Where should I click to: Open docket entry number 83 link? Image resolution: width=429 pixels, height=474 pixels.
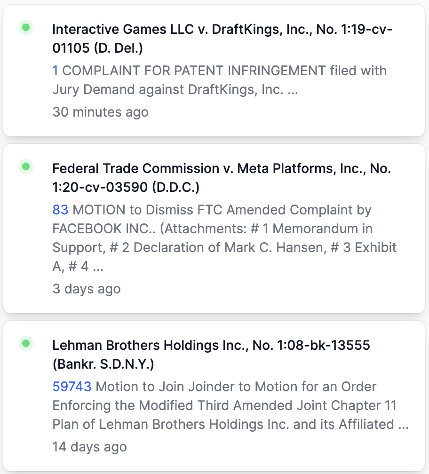coord(61,210)
